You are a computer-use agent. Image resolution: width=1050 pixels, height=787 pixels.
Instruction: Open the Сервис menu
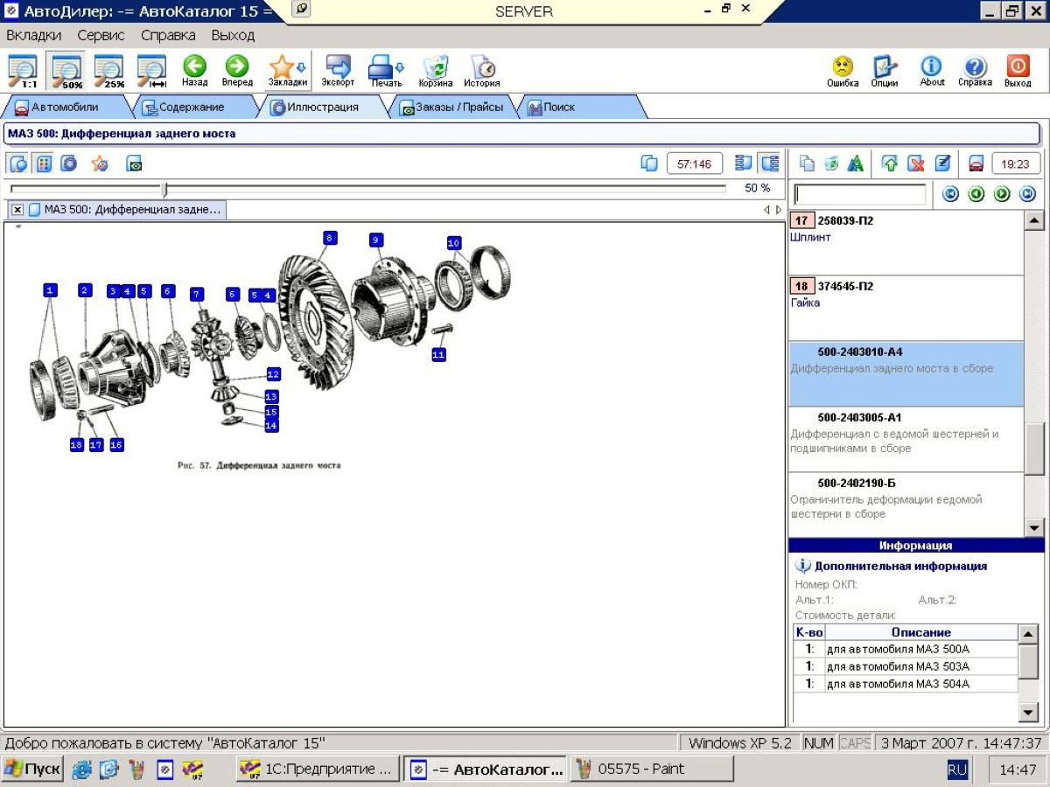click(x=101, y=36)
